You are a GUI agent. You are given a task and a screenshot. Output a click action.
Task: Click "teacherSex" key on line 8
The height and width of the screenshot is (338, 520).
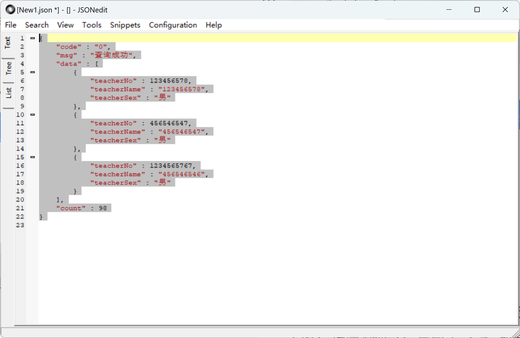point(116,98)
